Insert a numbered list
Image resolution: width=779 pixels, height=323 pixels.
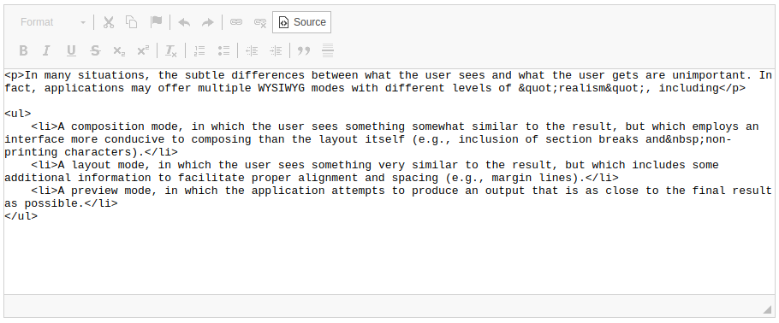pyautogui.click(x=199, y=50)
